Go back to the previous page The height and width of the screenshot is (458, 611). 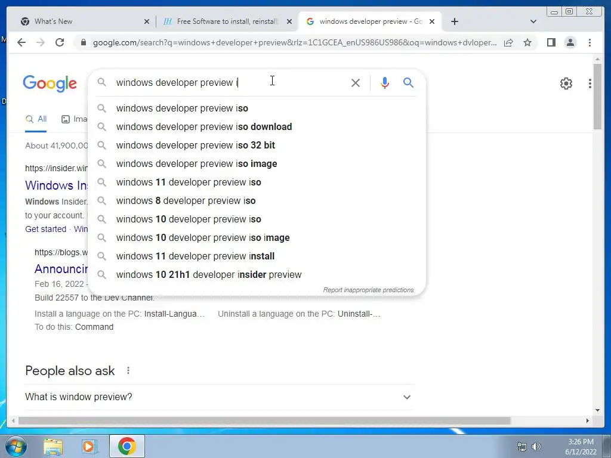click(21, 42)
